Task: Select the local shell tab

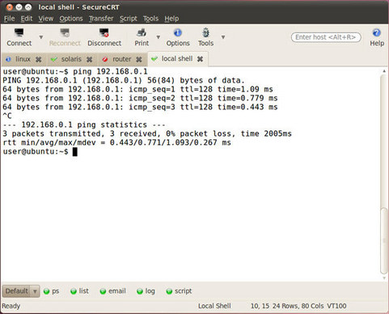Action: point(177,59)
